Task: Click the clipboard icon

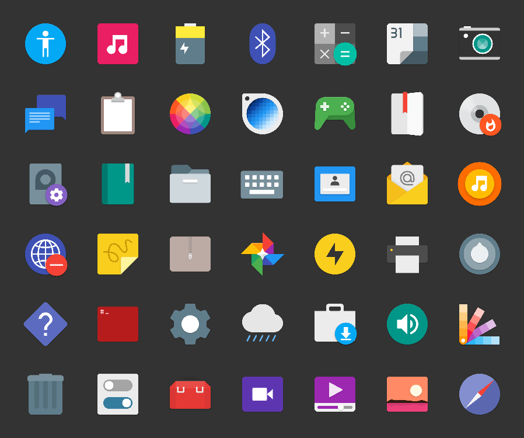Action: click(118, 113)
